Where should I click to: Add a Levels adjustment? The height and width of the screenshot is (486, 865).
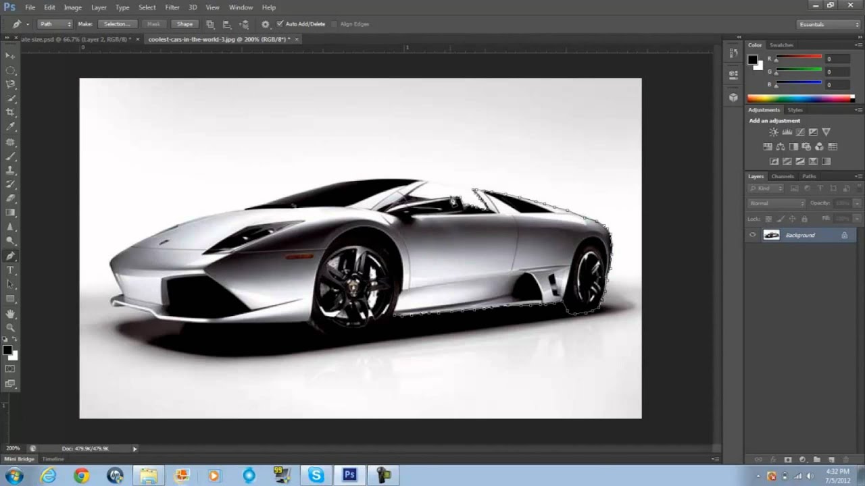[787, 132]
